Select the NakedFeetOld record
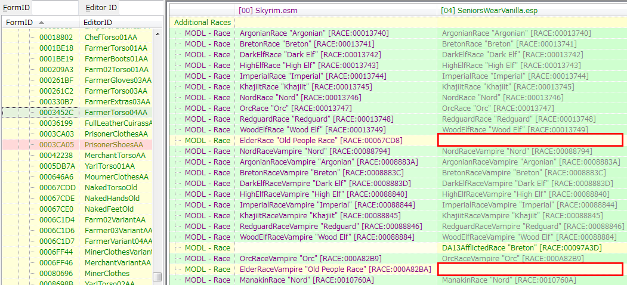 (109, 209)
